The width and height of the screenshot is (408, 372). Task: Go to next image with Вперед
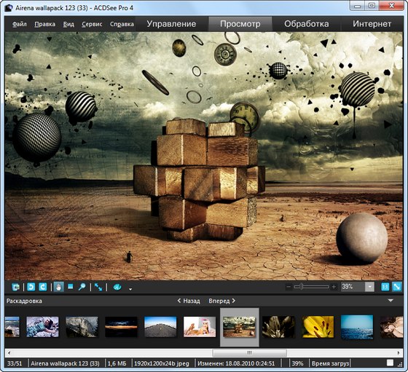222,301
